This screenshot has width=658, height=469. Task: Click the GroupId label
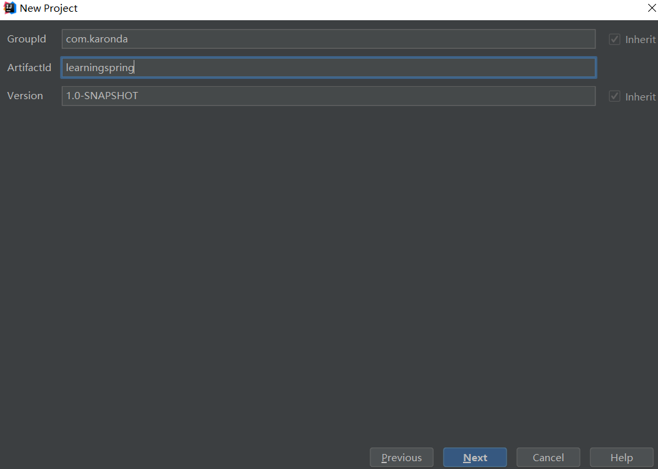click(27, 39)
